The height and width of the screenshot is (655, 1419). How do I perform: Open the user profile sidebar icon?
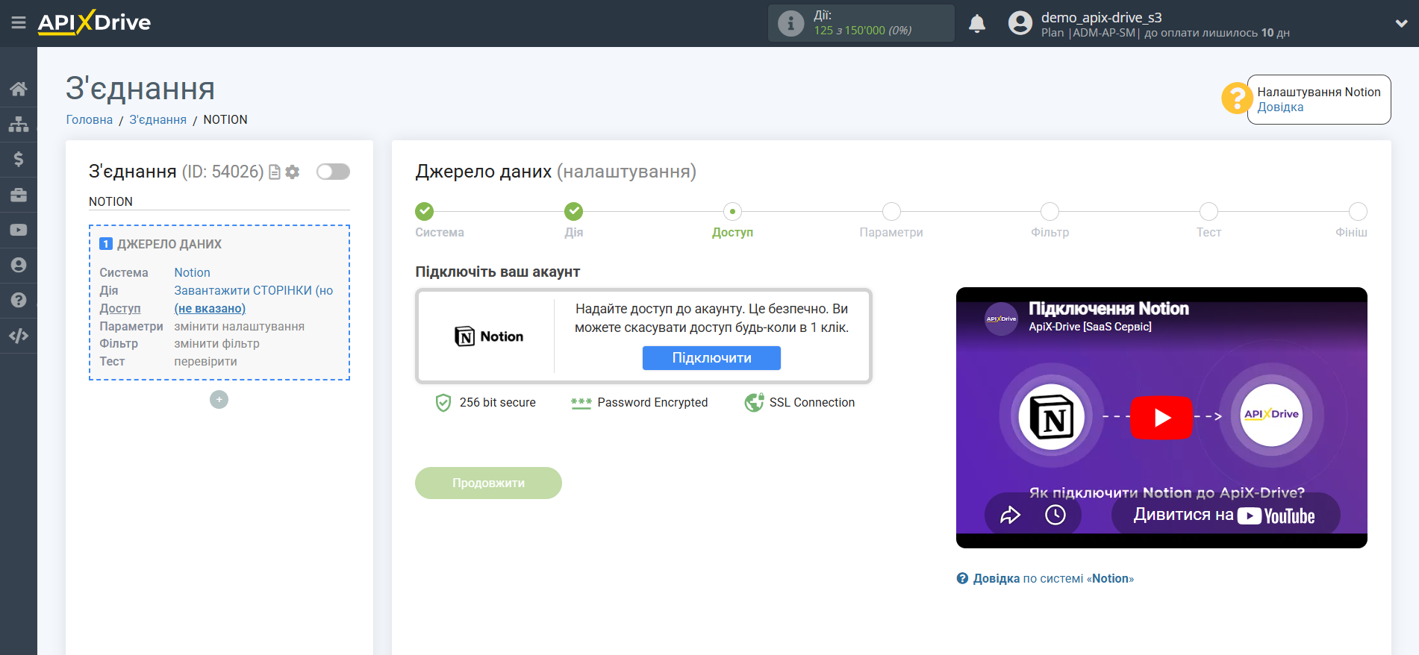(x=19, y=265)
